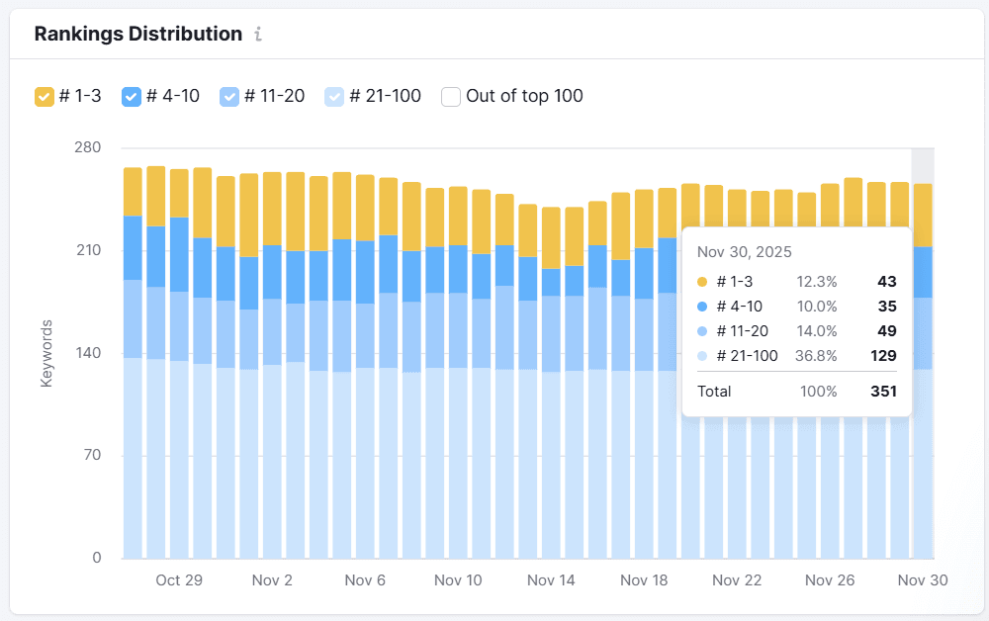The image size is (989, 621).
Task: Click the Nov 30 axis label
Action: tap(923, 580)
